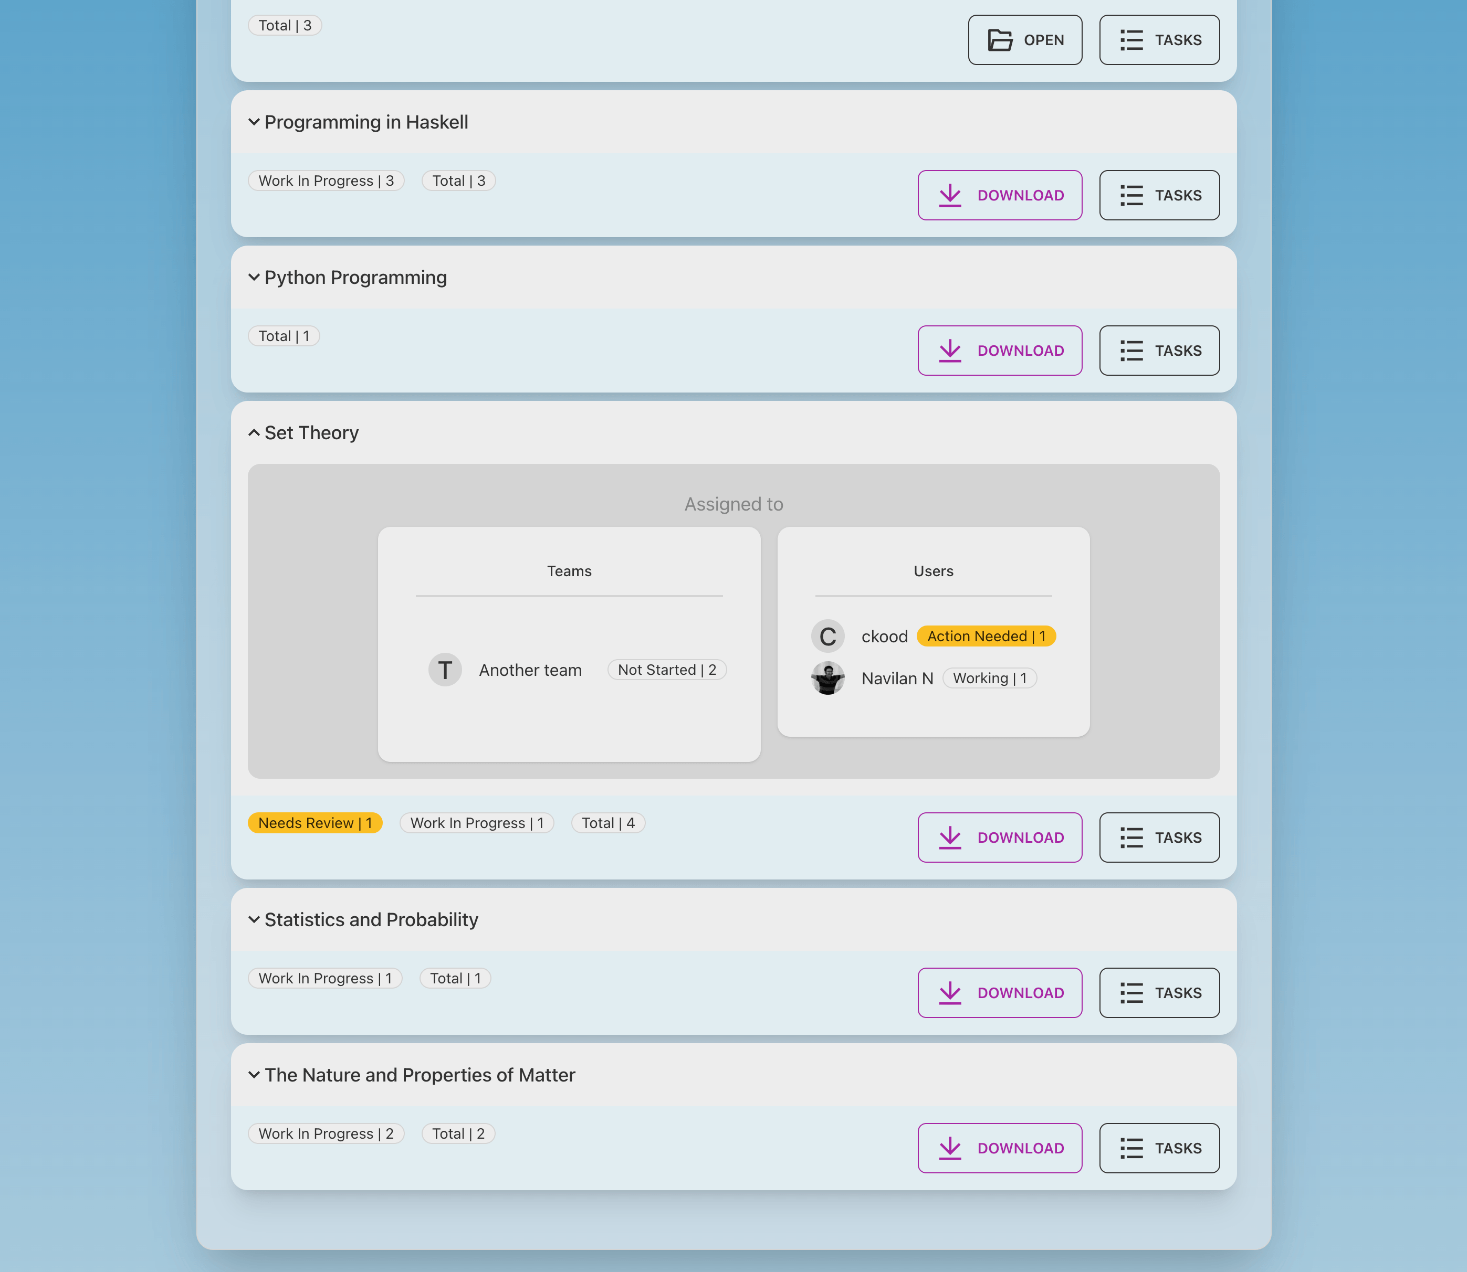This screenshot has height=1272, width=1467.
Task: Click the open-folder icon in the OPEN button
Action: coord(1000,40)
